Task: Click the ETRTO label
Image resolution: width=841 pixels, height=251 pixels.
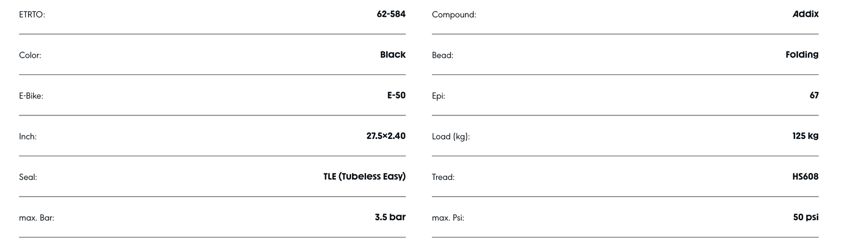Action: point(32,15)
